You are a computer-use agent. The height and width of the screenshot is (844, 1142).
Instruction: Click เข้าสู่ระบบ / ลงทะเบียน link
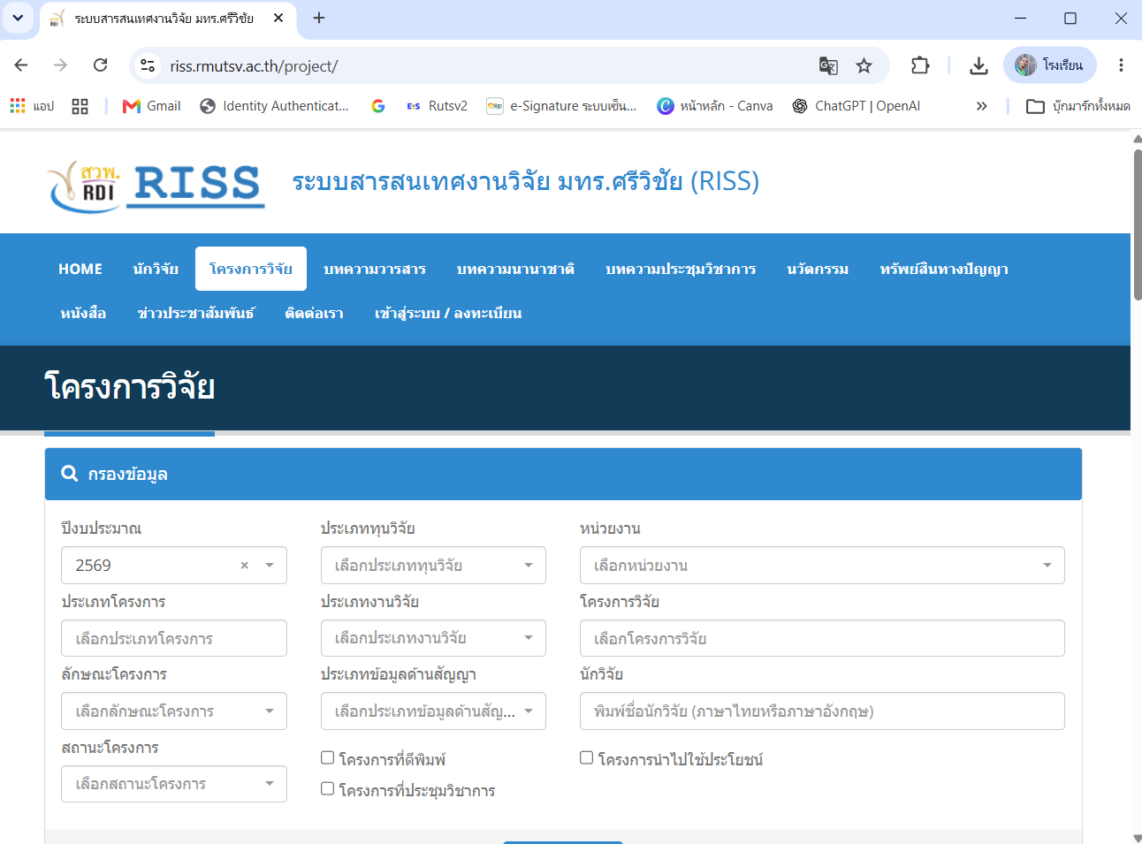tap(448, 313)
